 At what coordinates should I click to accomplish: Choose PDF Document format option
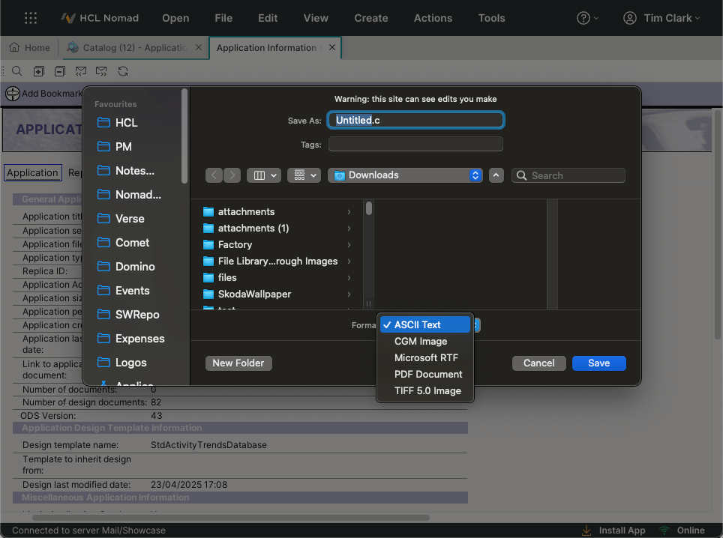point(428,374)
